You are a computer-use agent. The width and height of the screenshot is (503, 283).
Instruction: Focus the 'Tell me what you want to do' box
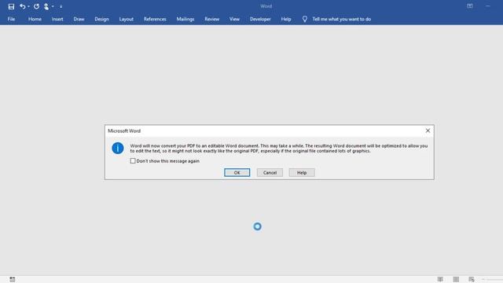pyautogui.click(x=342, y=19)
